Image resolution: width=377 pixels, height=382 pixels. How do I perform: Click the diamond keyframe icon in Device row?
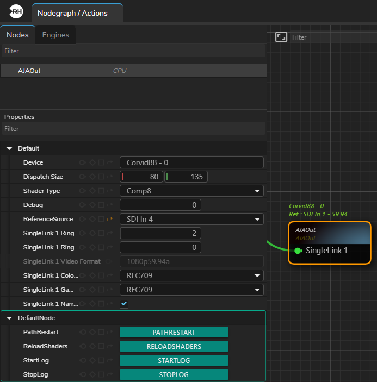(x=92, y=162)
